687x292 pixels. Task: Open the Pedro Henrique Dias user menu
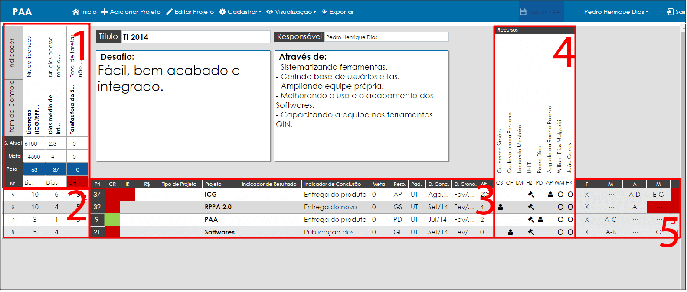[616, 12]
